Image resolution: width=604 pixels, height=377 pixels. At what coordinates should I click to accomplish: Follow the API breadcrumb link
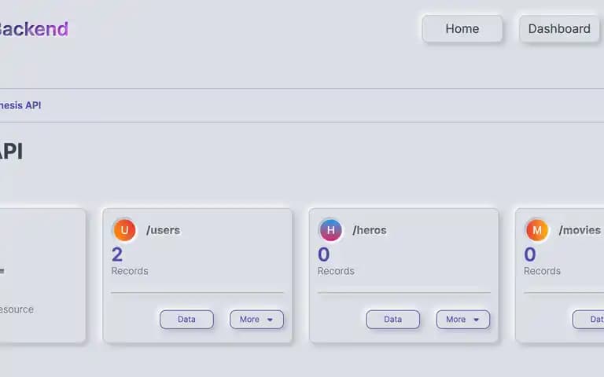tap(20, 105)
